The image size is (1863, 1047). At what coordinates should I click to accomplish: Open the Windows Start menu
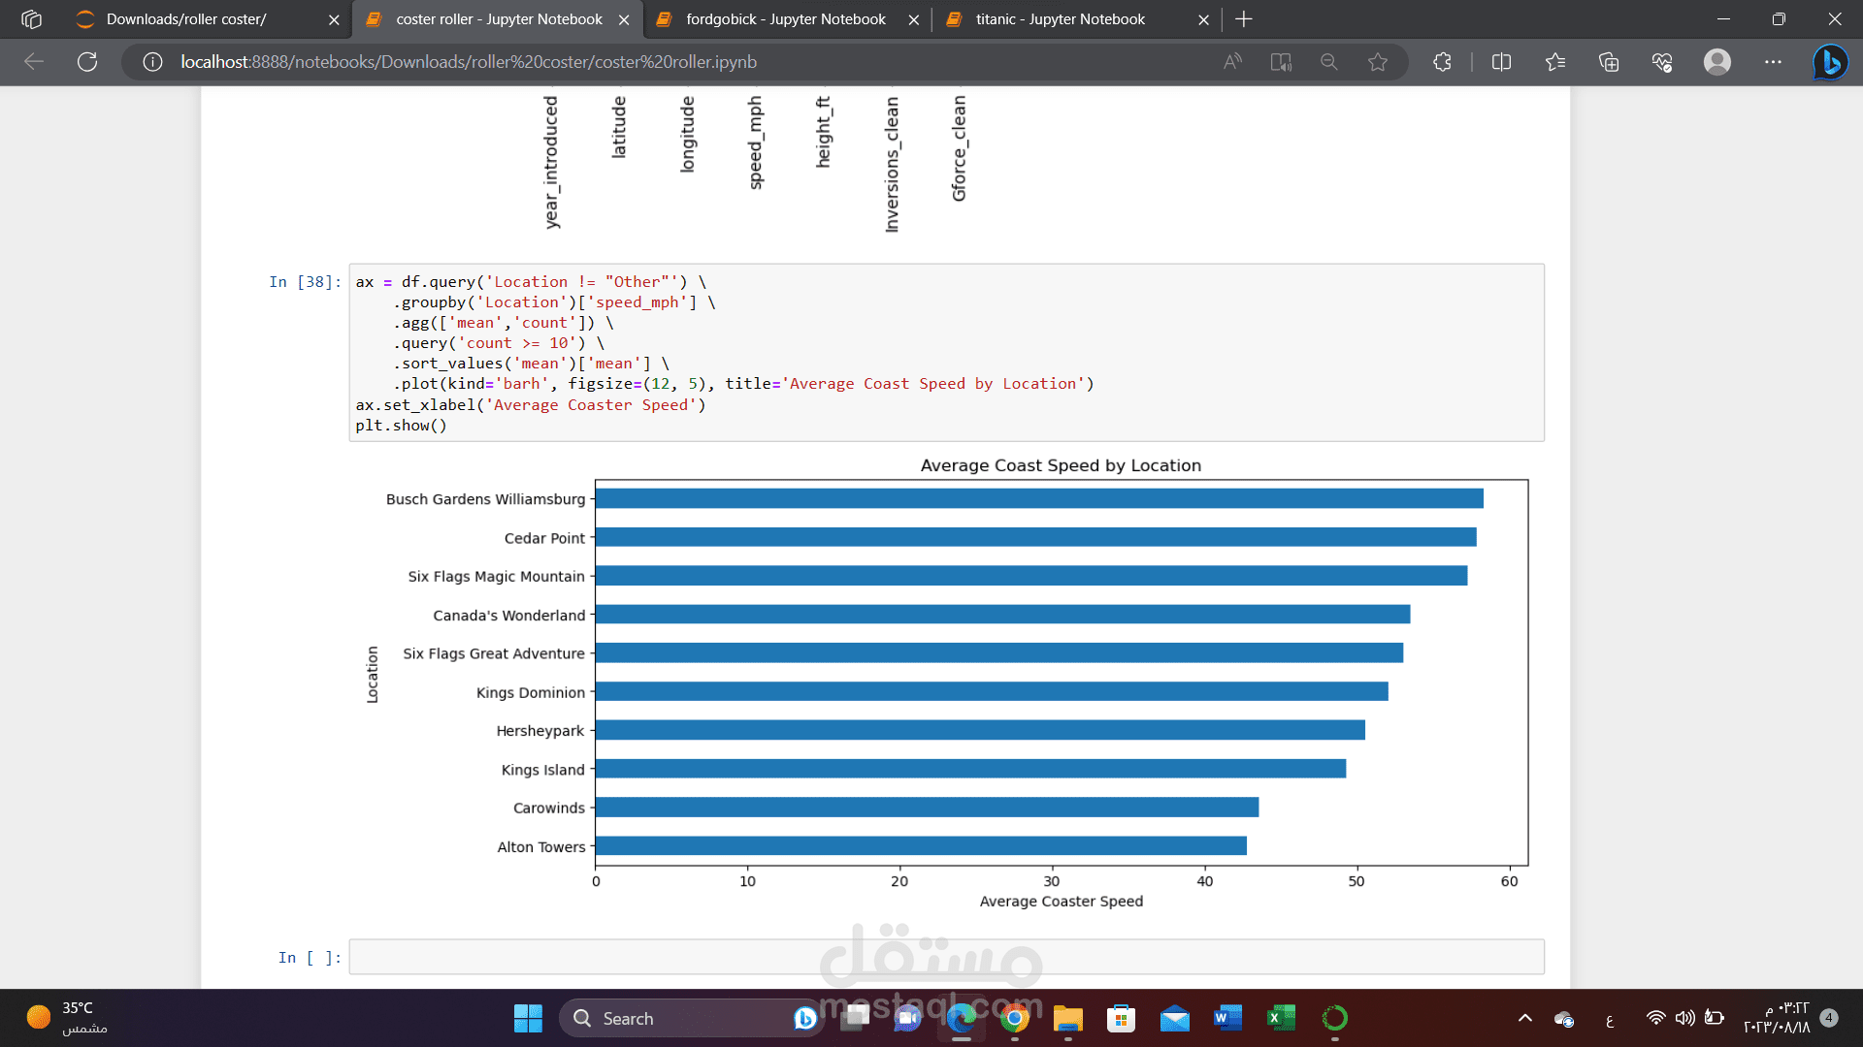point(528,1018)
